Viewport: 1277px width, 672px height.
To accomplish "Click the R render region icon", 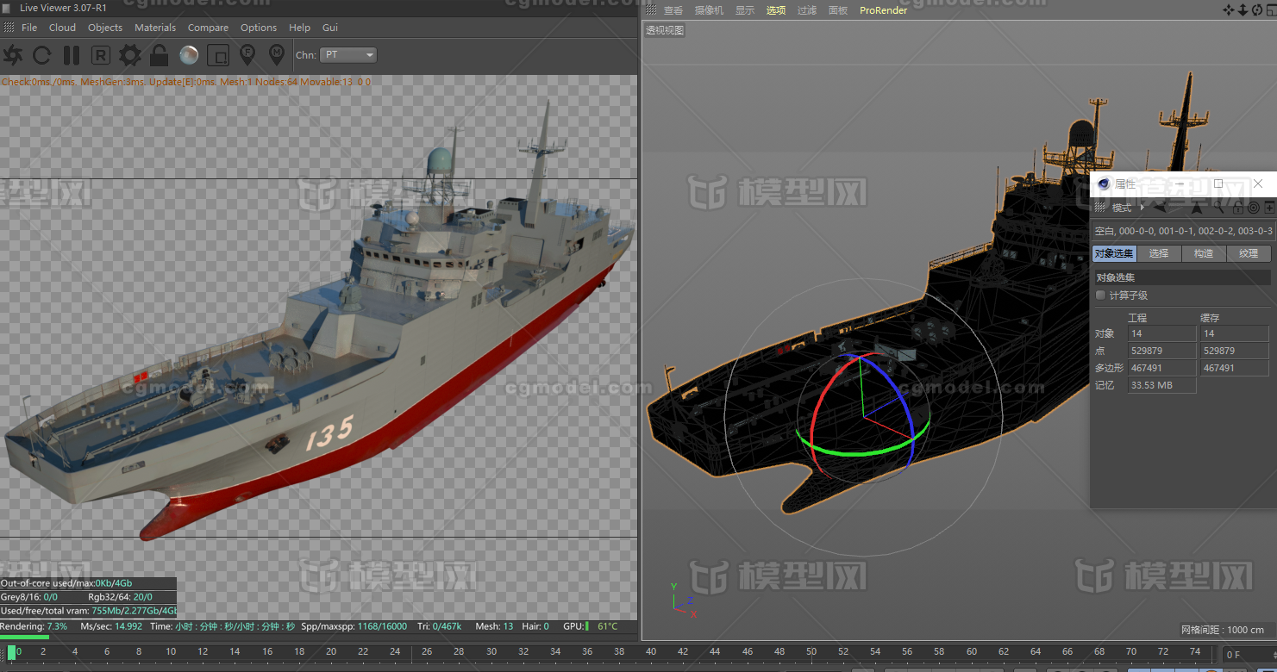I will [x=101, y=56].
